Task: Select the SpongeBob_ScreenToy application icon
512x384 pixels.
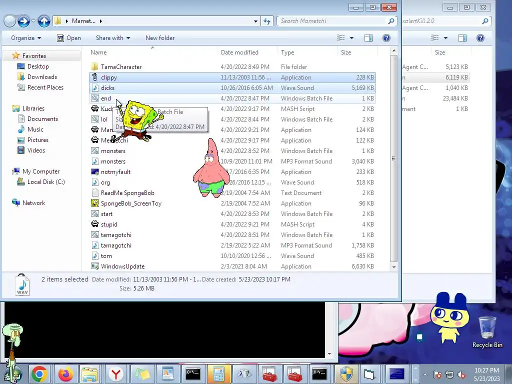Action: (x=94, y=203)
